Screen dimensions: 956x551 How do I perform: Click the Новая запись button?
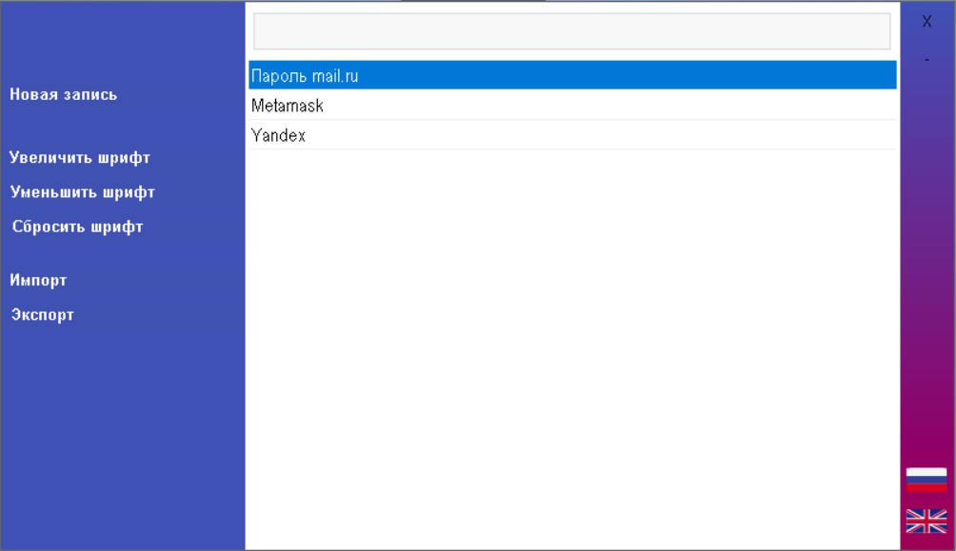pos(64,94)
